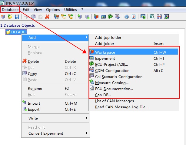Viewport: 186px width, 145px height.
Task: Open the Database menu
Action: coord(10,9)
